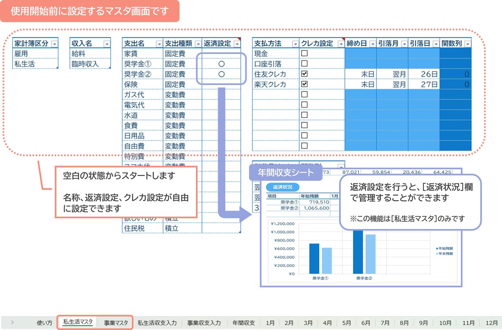Image resolution: width=502 pixels, height=330 pixels.
Task: Open the 収入名 filter dropdown
Action: click(x=107, y=44)
